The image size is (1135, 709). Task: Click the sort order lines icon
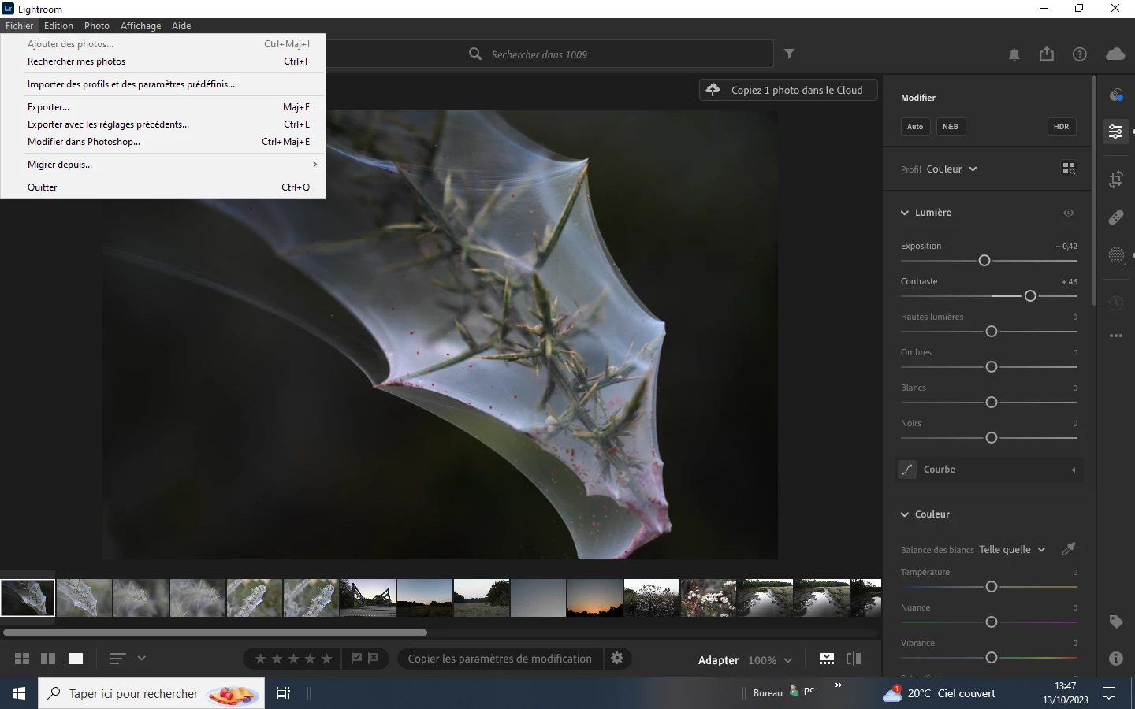(x=117, y=659)
